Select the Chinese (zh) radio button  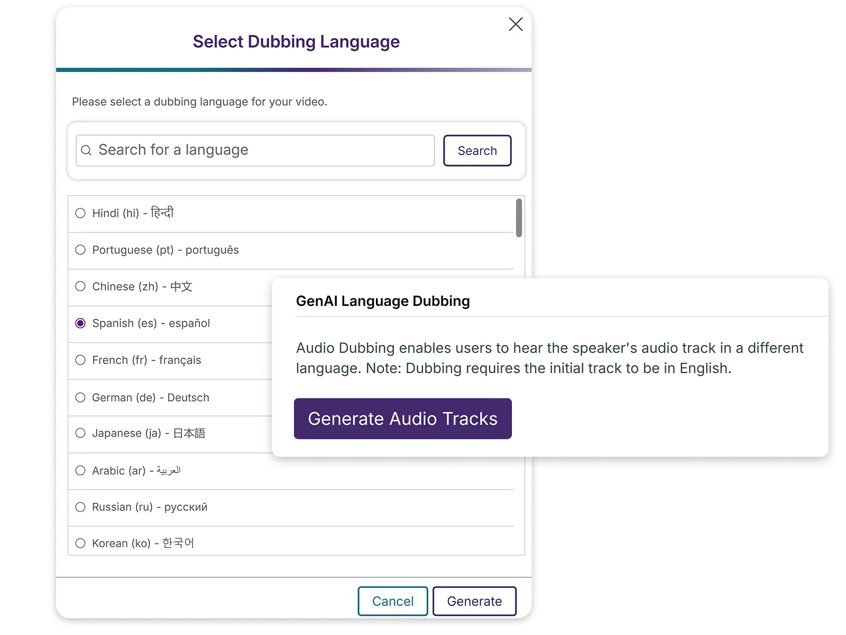(x=80, y=286)
